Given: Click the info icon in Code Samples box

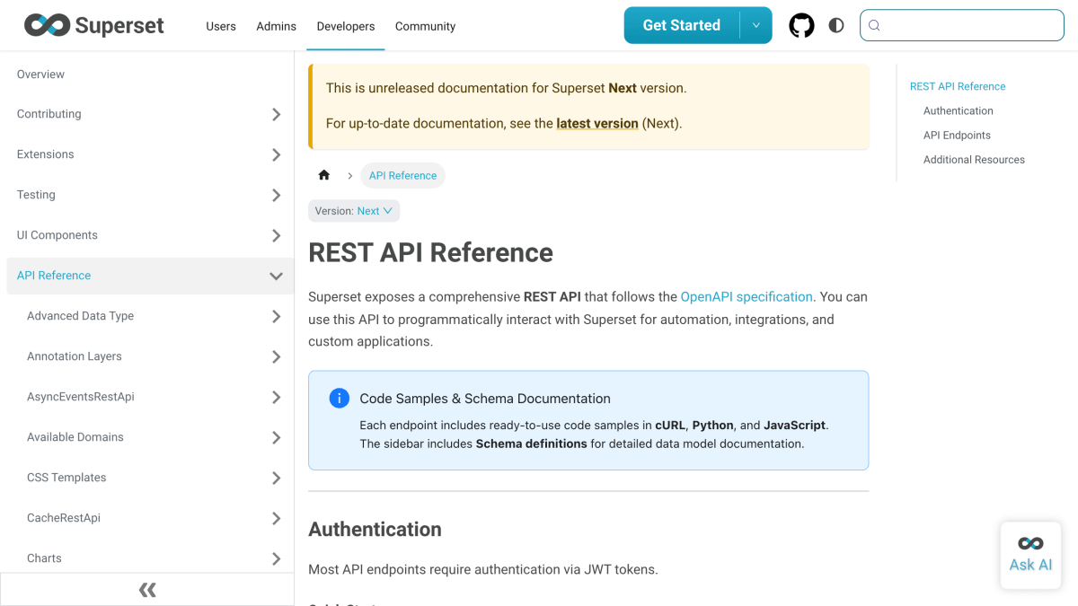Looking at the screenshot, I should coord(340,398).
